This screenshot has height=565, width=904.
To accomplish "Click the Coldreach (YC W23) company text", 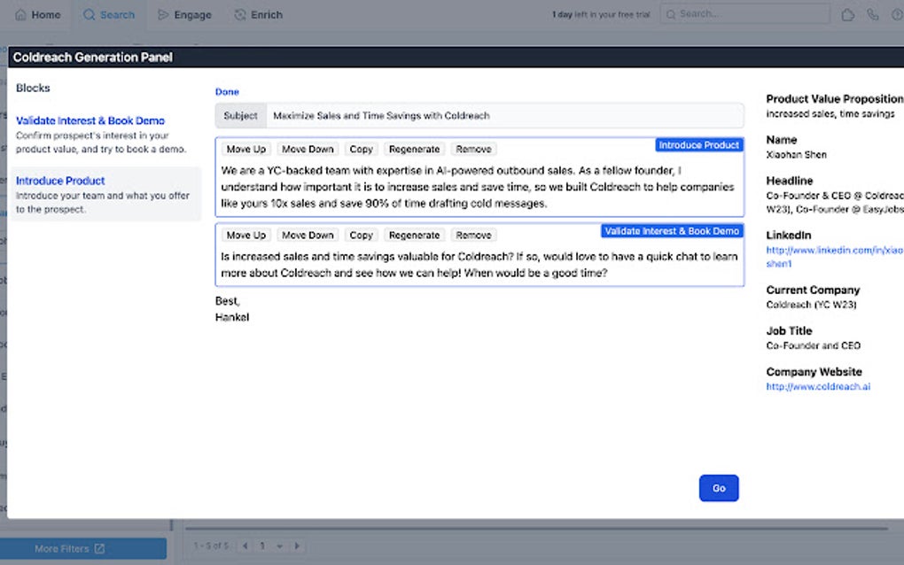I will click(811, 305).
